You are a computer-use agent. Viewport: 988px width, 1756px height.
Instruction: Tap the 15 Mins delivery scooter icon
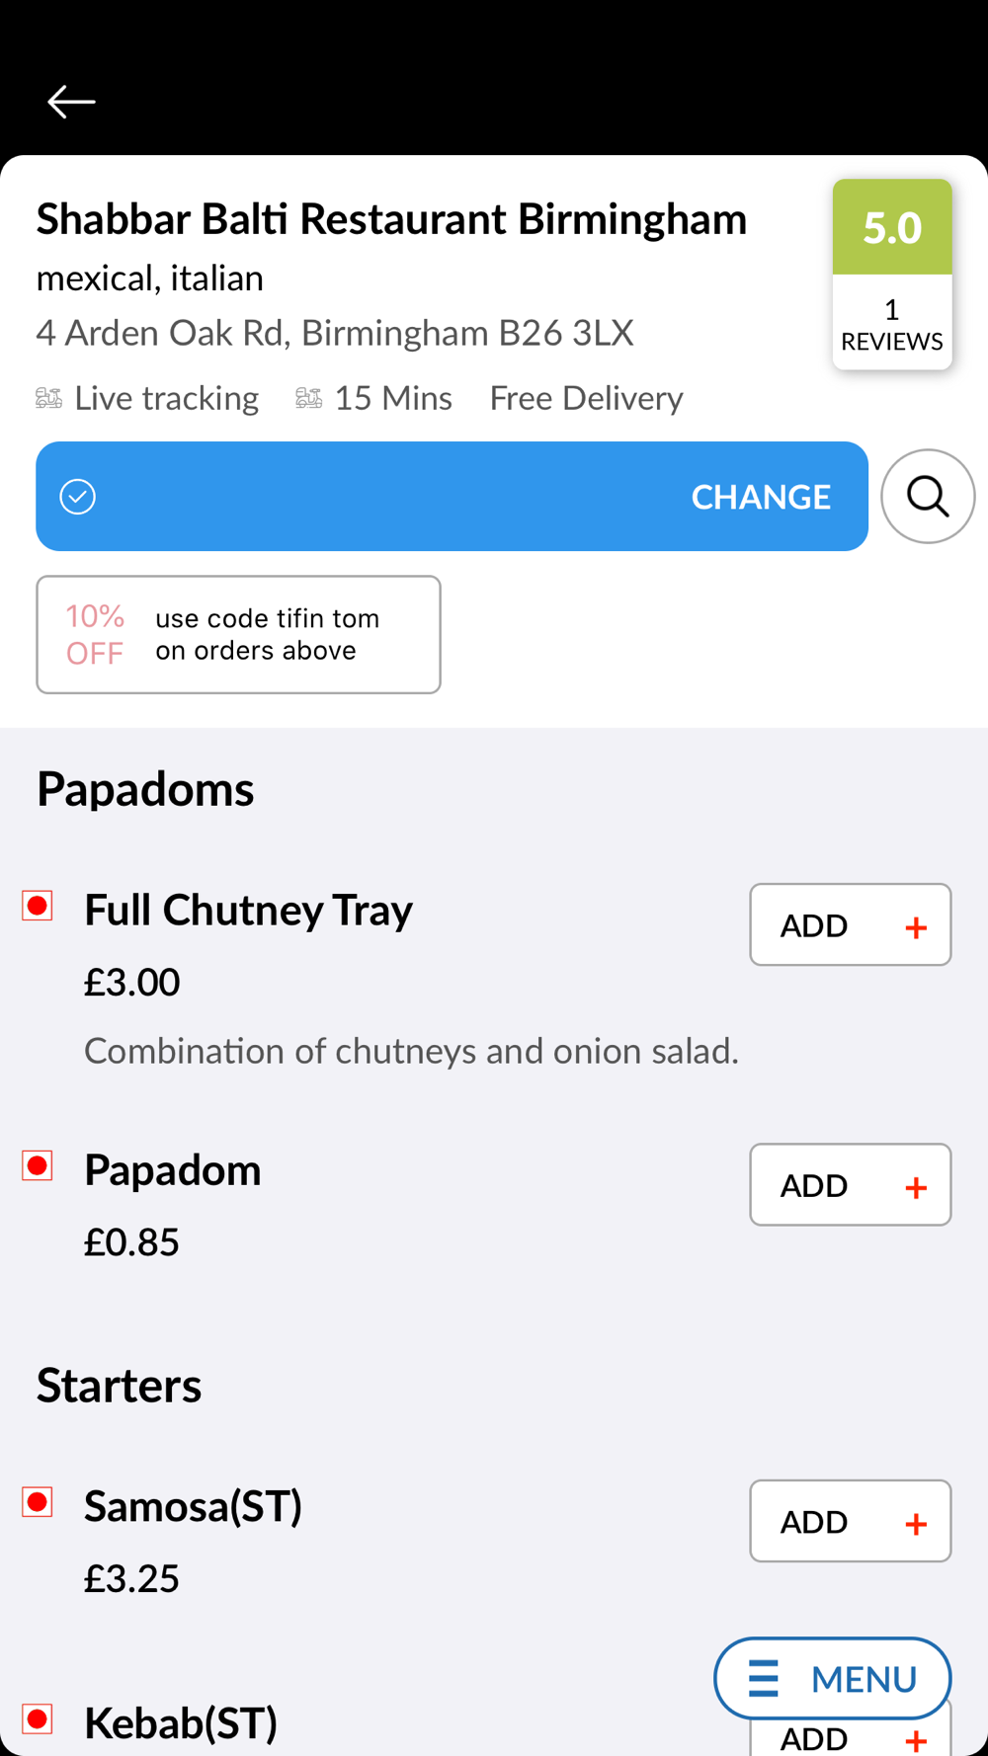[308, 398]
